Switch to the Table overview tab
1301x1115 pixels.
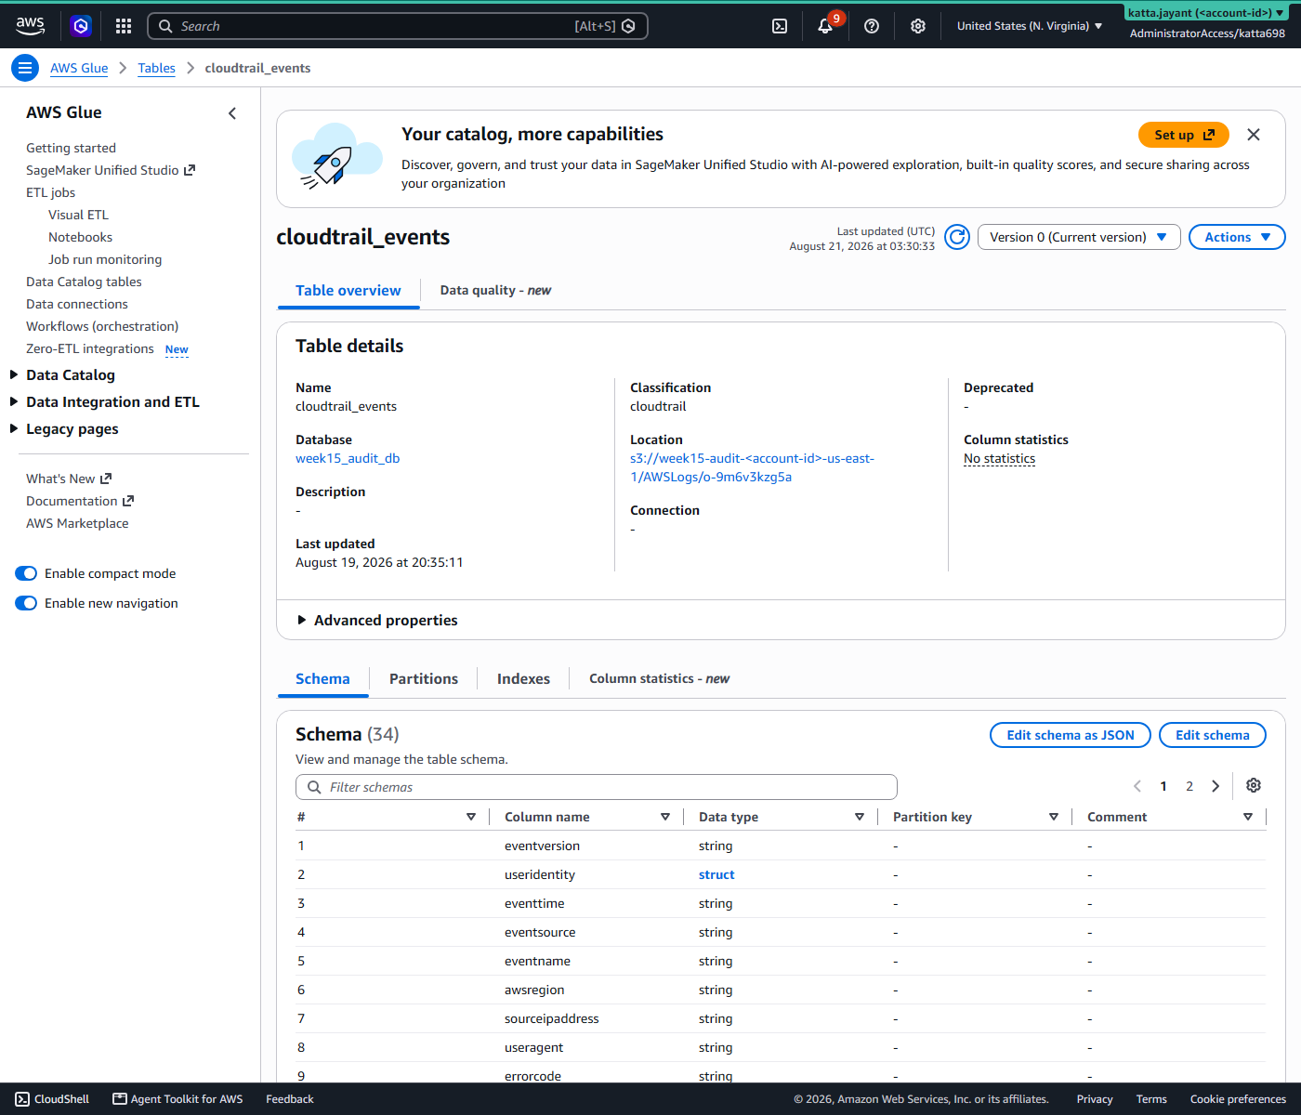pos(348,291)
